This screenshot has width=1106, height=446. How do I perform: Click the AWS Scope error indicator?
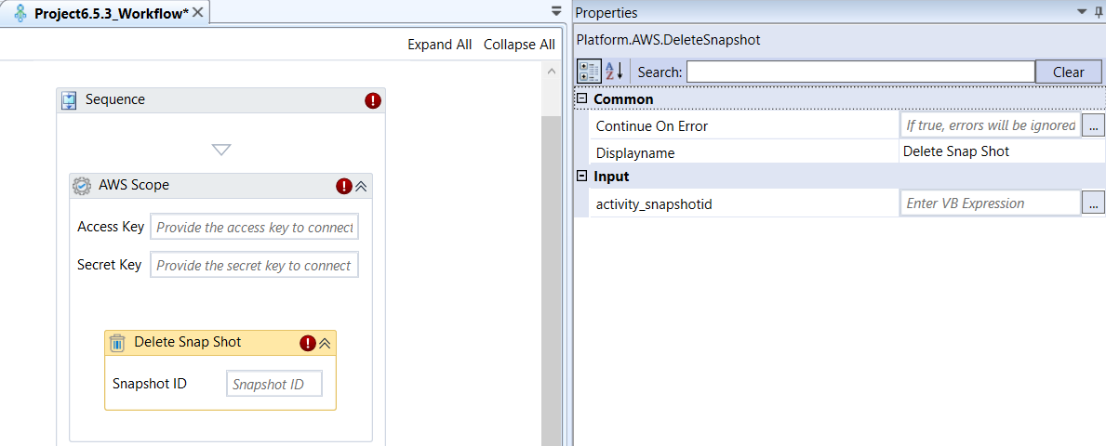click(x=343, y=186)
